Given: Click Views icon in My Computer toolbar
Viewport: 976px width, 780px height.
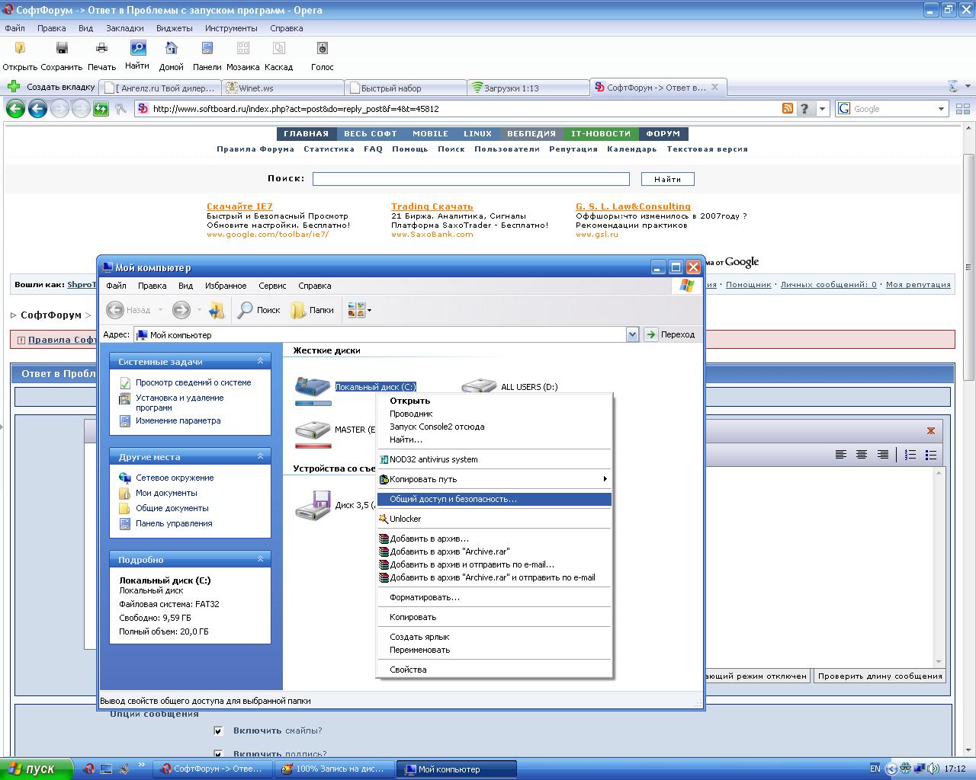Looking at the screenshot, I should coord(355,310).
